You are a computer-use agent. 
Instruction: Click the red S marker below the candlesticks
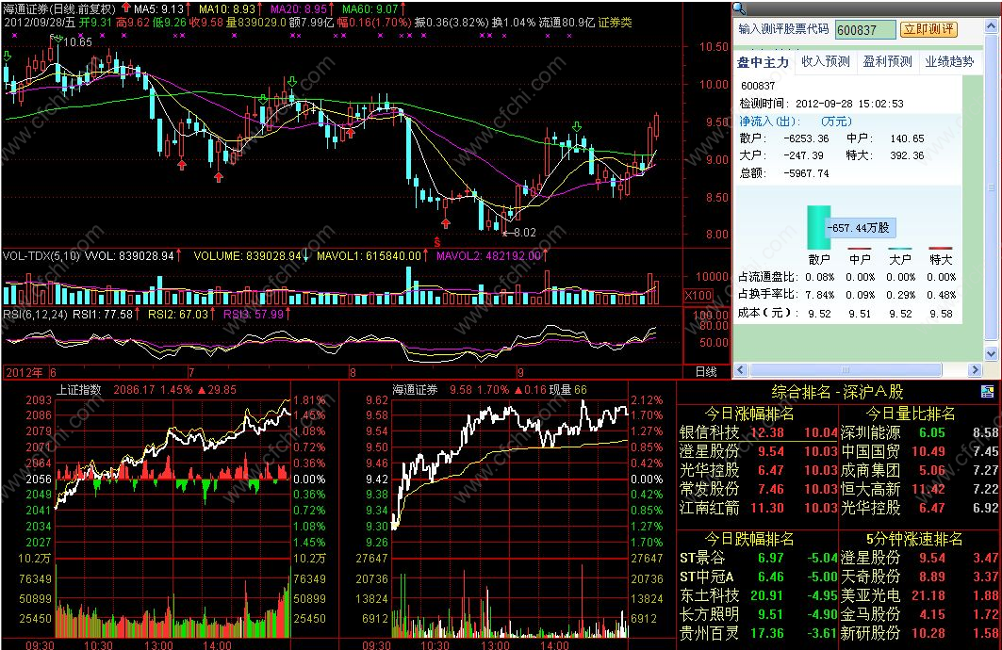437,242
